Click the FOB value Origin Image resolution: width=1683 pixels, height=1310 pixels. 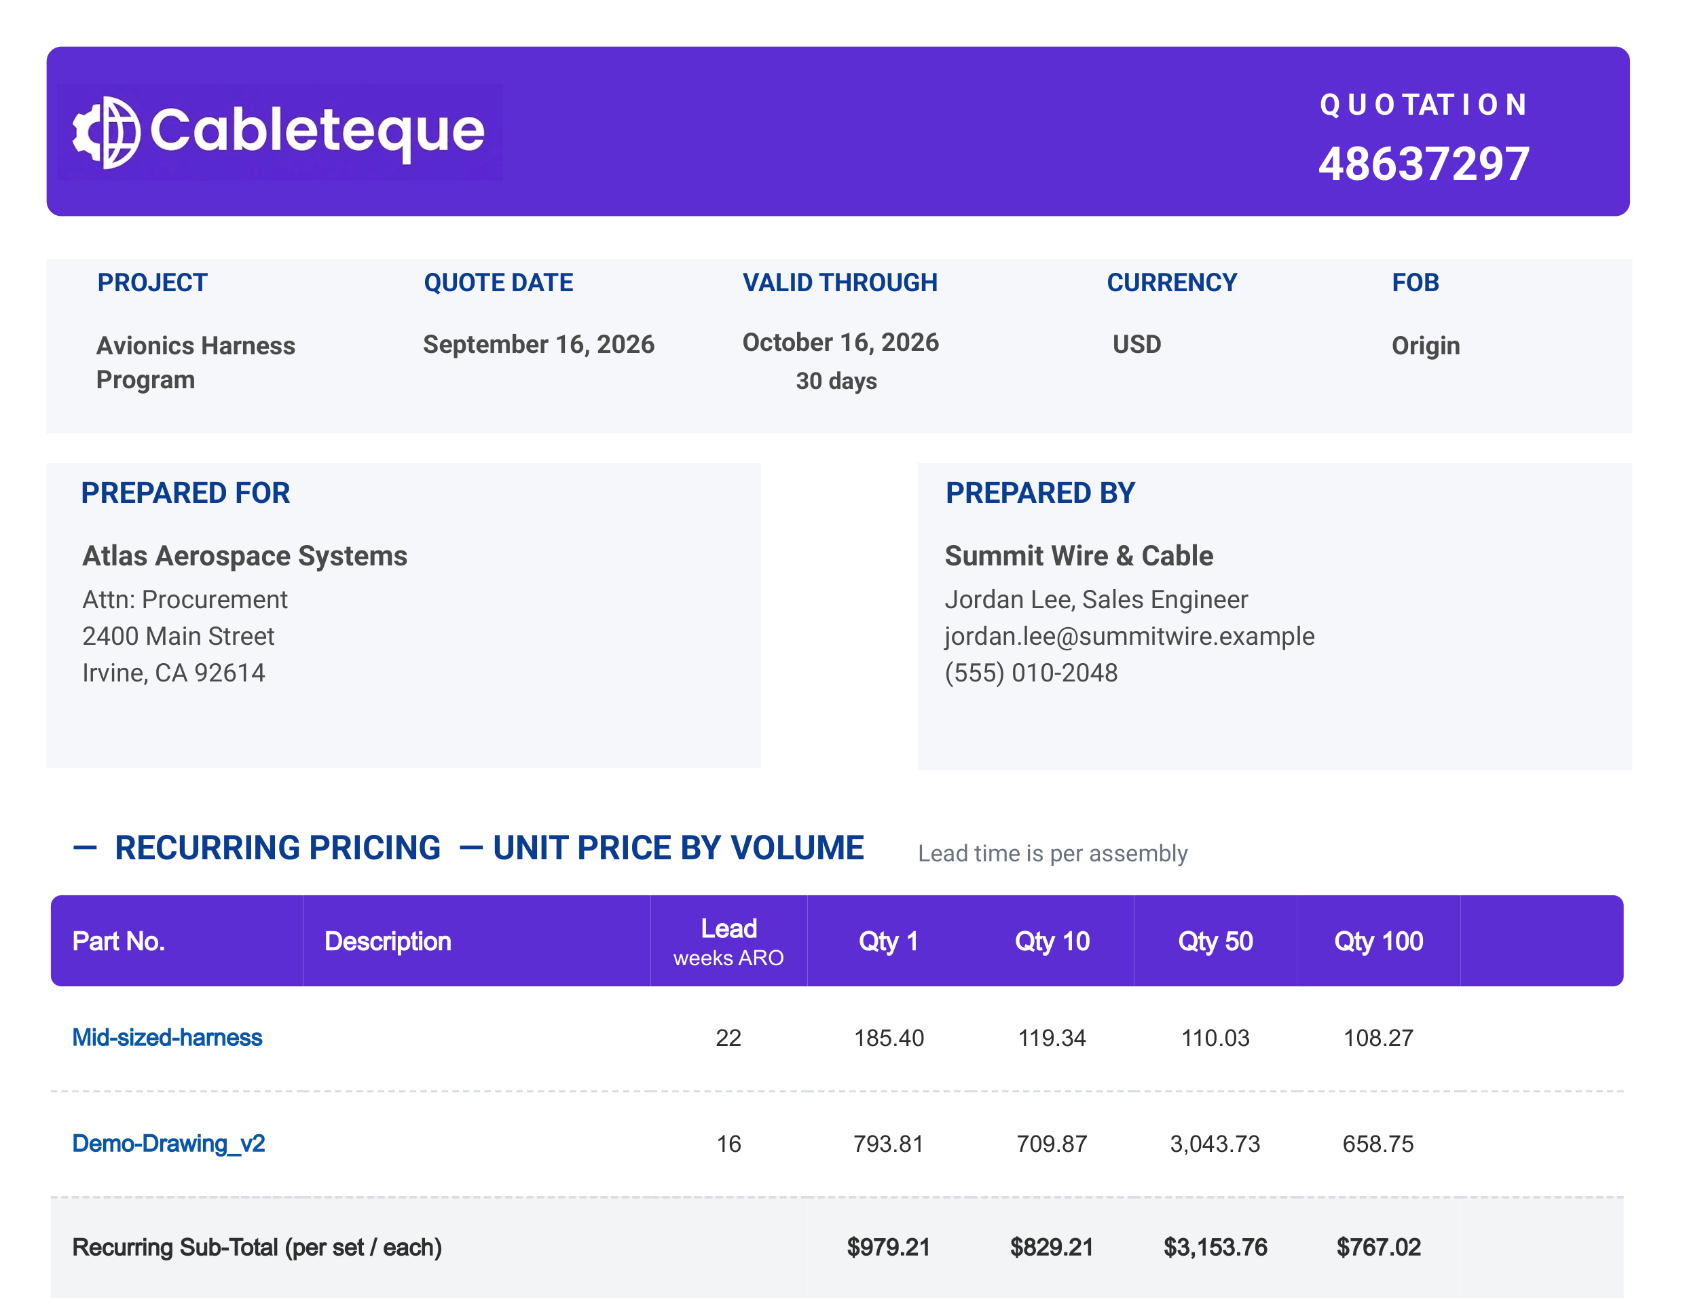1426,345
